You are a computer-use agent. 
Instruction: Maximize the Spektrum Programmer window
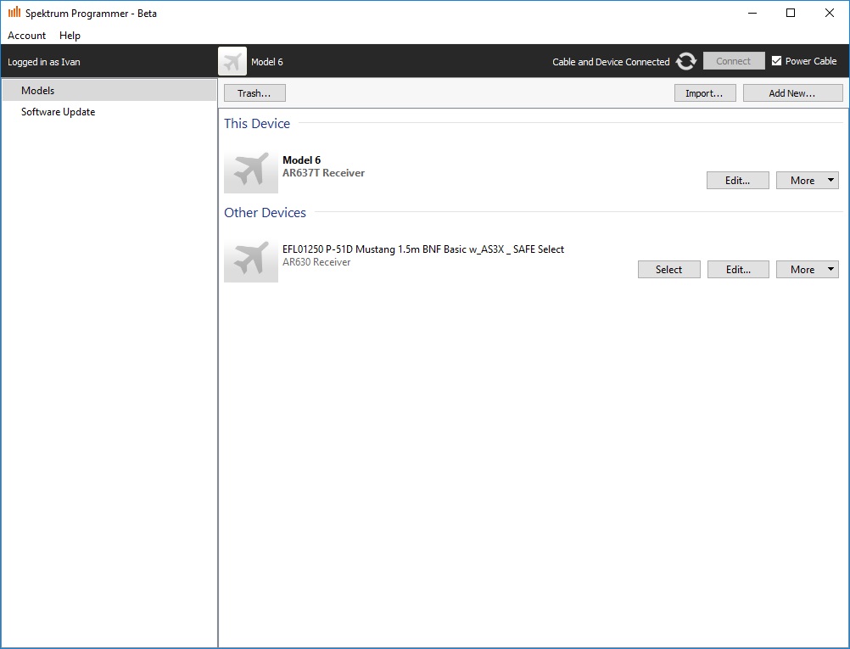[791, 13]
